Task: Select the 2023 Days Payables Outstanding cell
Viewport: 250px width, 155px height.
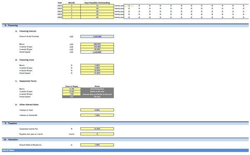Action: coord(97,9)
